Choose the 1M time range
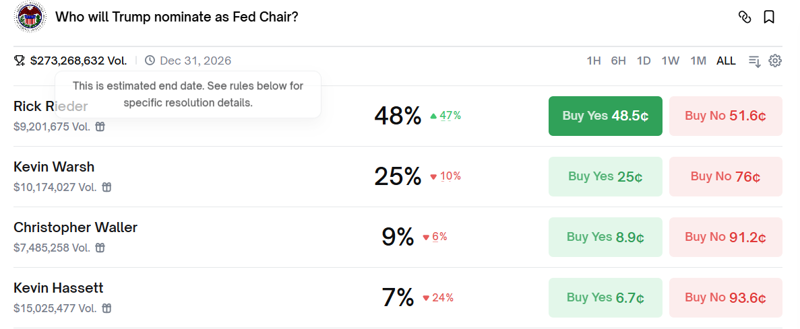 click(698, 61)
